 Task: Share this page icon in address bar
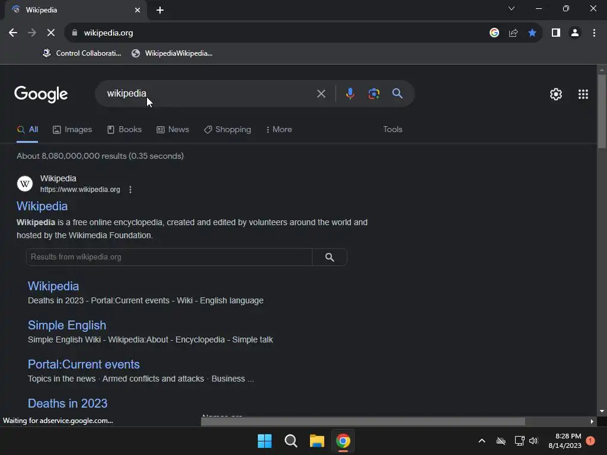pos(513,33)
